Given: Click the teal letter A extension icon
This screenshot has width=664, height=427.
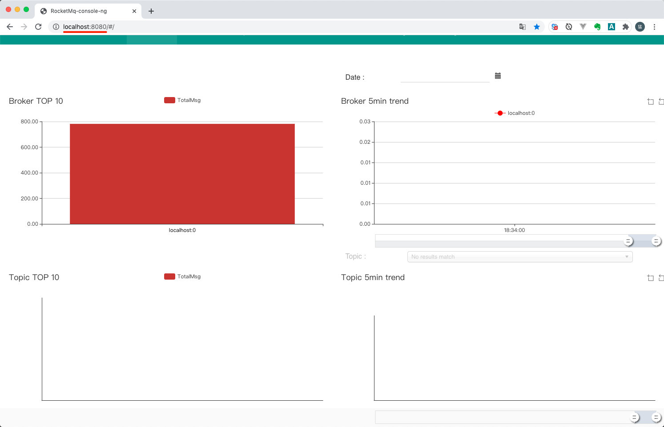Looking at the screenshot, I should click(x=612, y=27).
